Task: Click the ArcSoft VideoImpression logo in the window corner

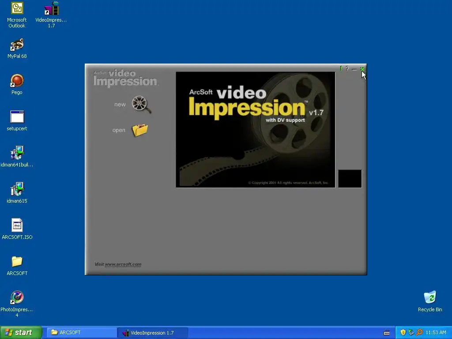Action: [125, 78]
